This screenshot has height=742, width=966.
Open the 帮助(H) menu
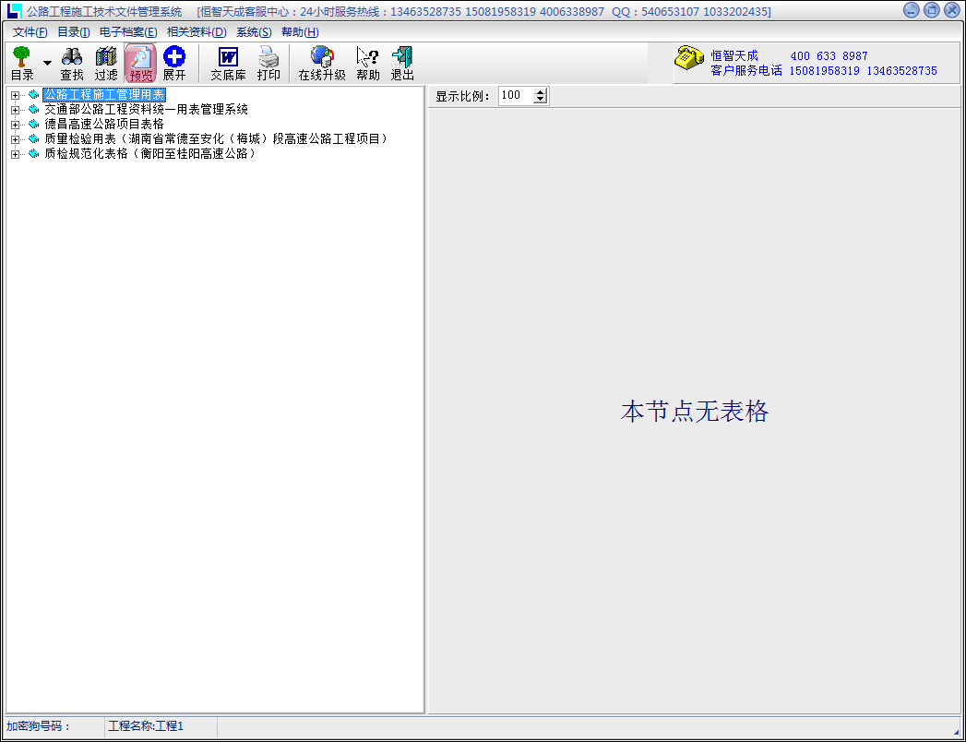click(300, 32)
